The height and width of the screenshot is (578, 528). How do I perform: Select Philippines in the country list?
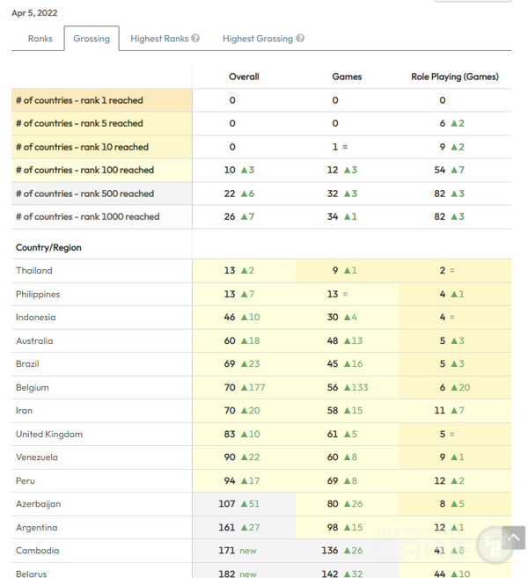[x=38, y=294]
